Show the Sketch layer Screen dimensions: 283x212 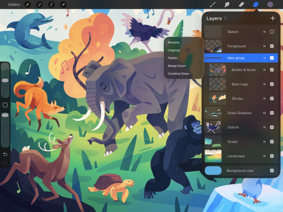272,32
